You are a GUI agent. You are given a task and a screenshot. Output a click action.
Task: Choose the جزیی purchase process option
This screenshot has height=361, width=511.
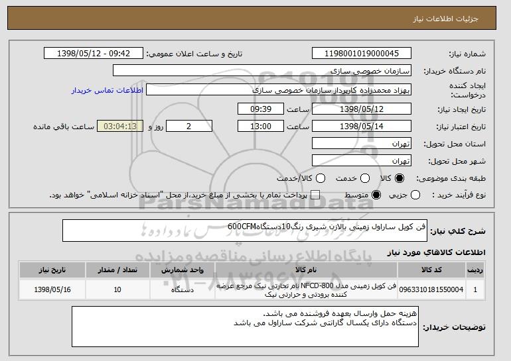pyautogui.click(x=415, y=195)
